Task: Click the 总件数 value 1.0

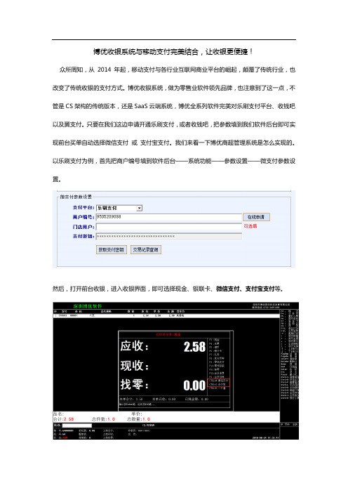Action: (111, 419)
